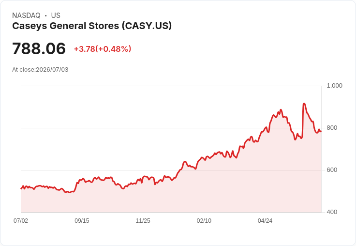Click the 04/24 date axis label

[x=265, y=220]
